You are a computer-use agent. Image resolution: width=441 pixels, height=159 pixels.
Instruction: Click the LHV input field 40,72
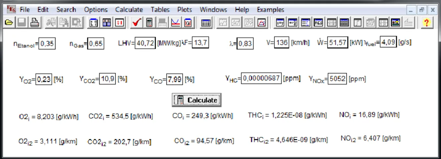(145, 43)
